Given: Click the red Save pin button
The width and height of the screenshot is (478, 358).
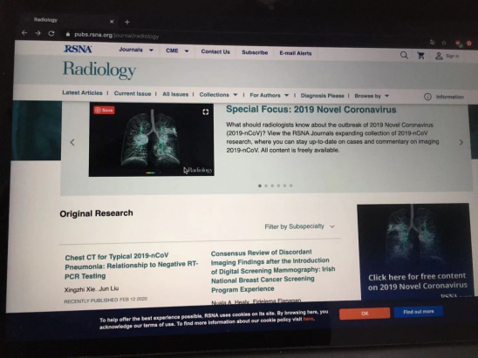Looking at the screenshot, I should pos(105,111).
